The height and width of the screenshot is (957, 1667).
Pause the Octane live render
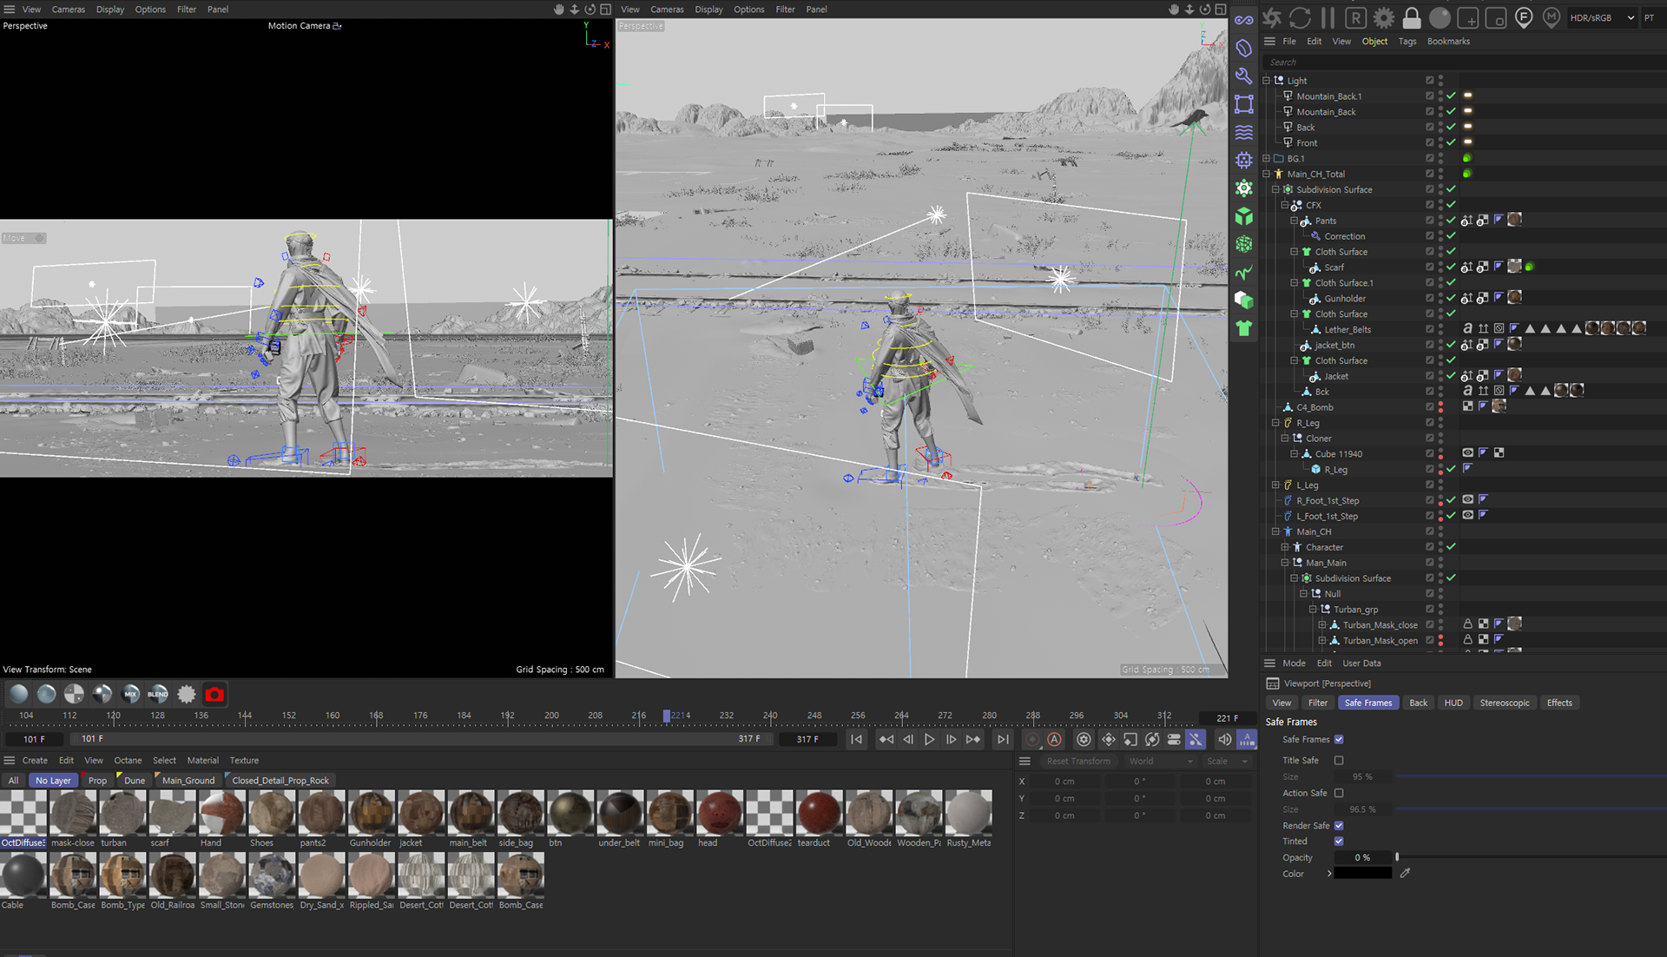1328,17
